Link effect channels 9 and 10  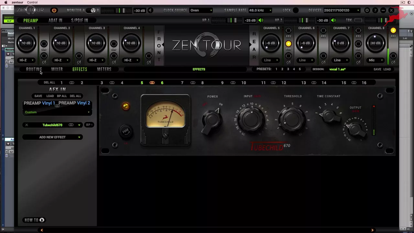233,83
